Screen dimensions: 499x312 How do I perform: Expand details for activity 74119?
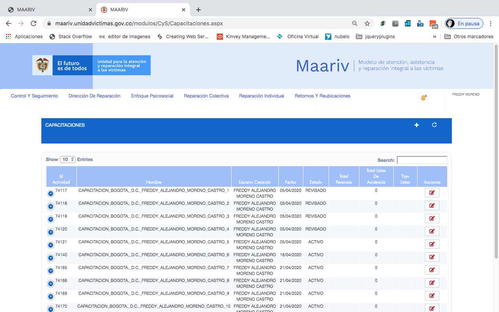(51, 219)
